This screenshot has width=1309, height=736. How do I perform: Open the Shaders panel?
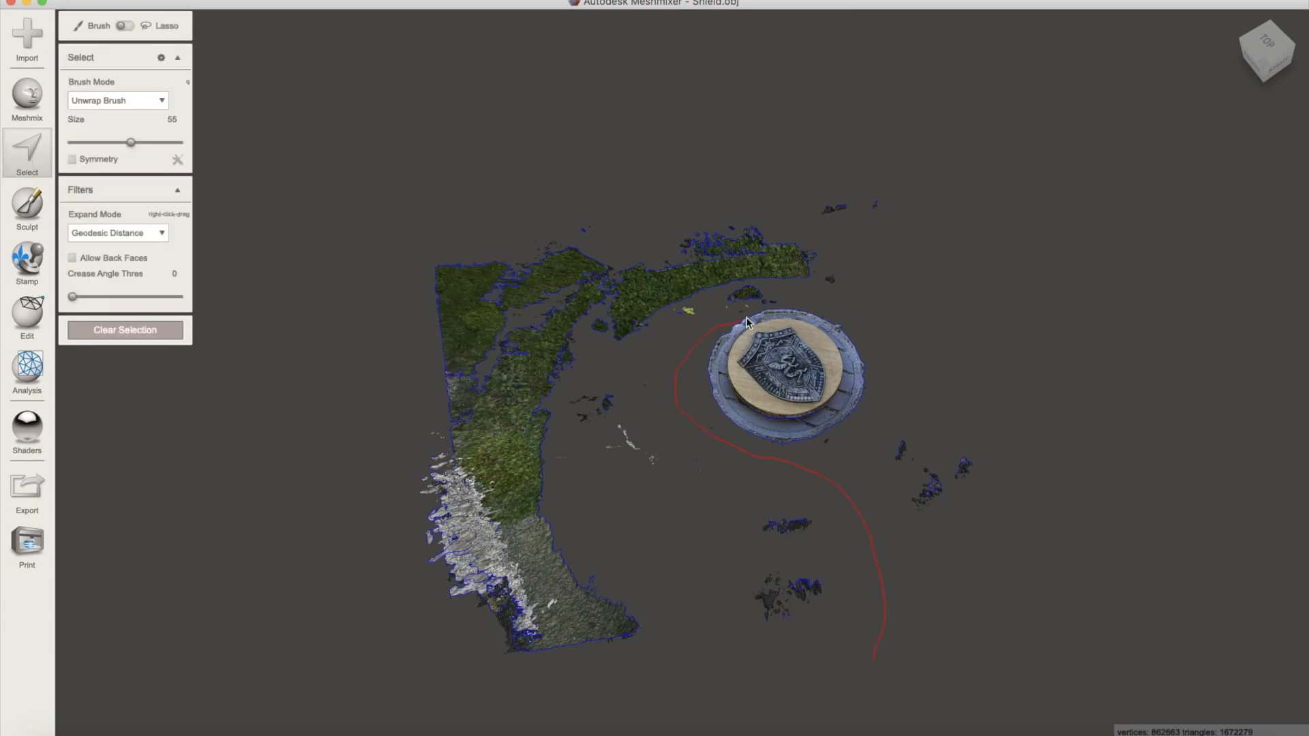click(x=27, y=427)
